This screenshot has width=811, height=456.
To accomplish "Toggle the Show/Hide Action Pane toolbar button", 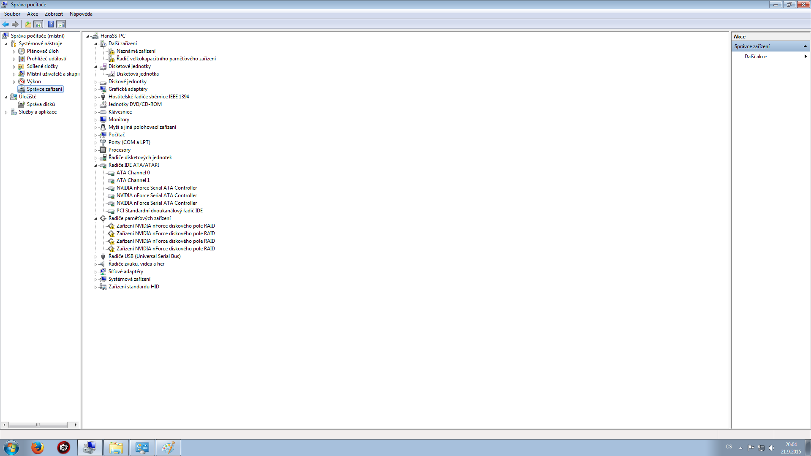I will pos(61,24).
